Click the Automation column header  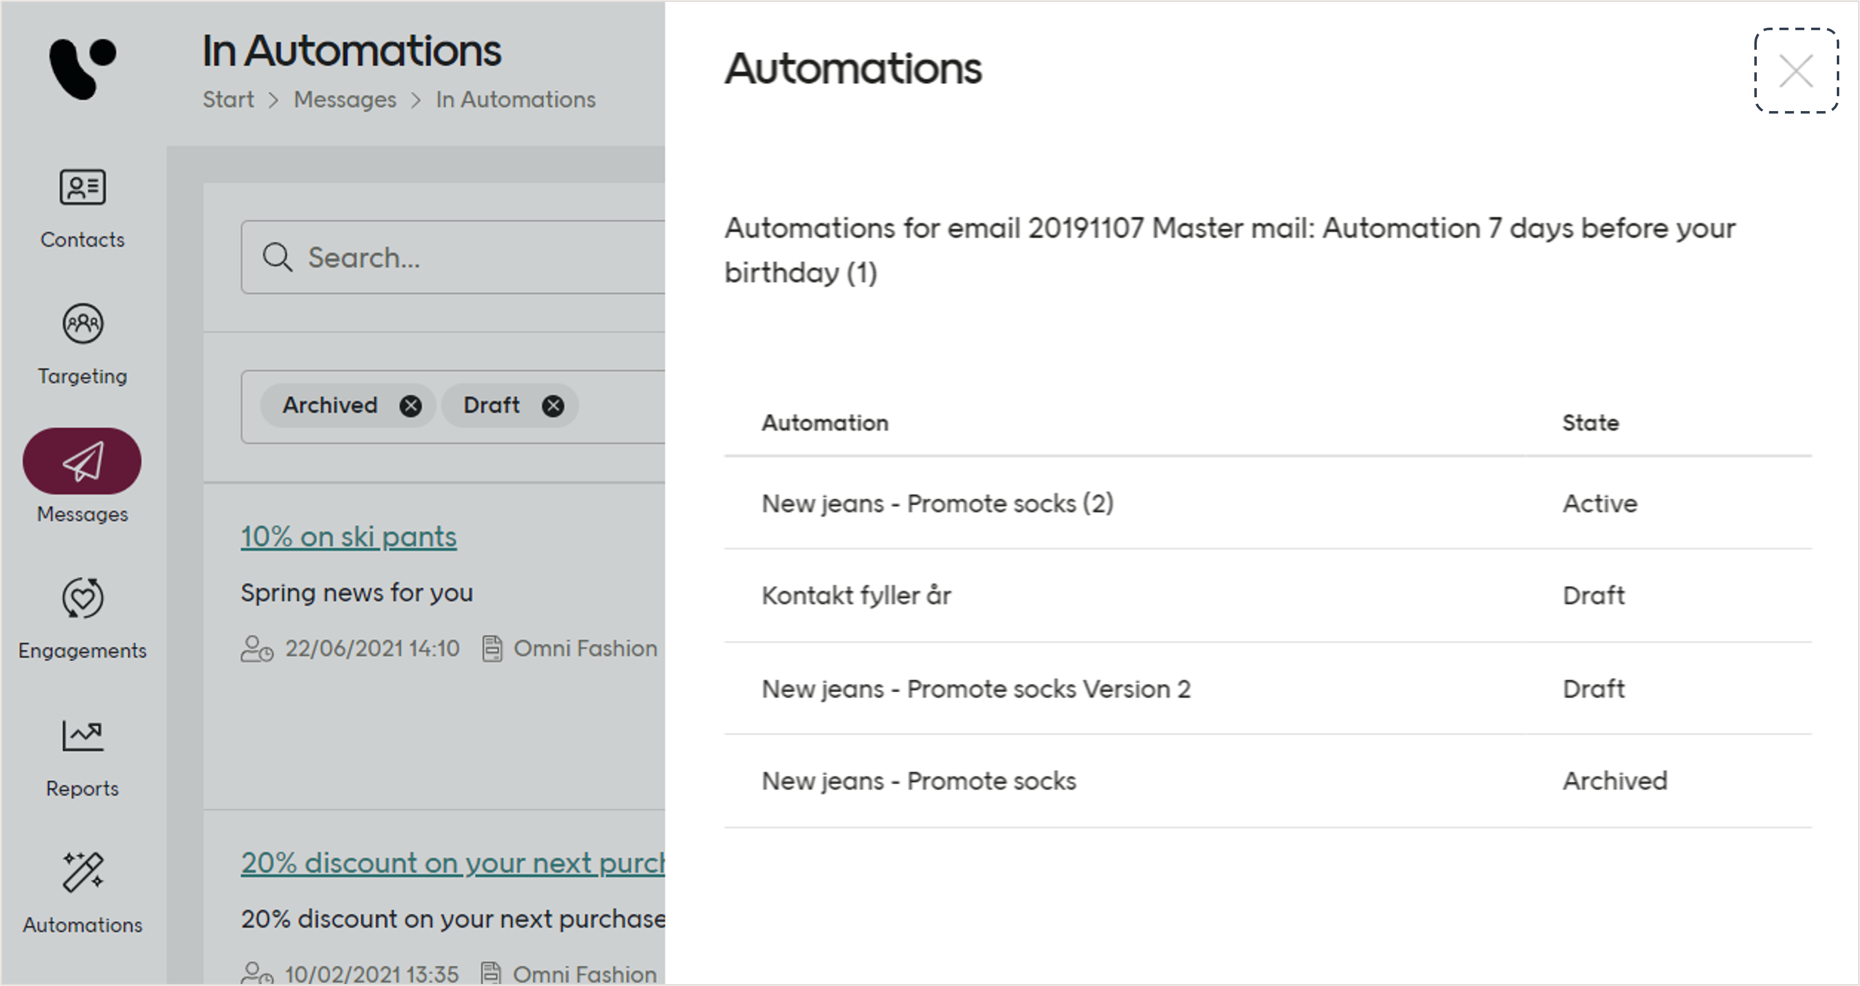(x=825, y=423)
